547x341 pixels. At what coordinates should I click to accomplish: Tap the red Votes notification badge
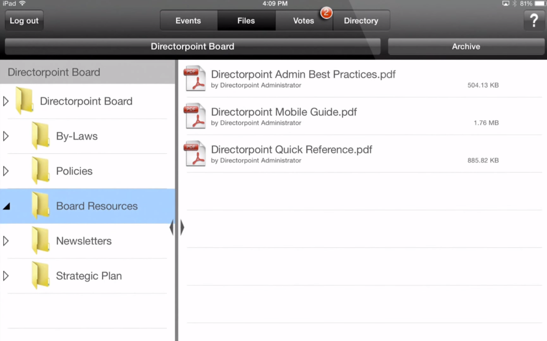[x=326, y=13]
